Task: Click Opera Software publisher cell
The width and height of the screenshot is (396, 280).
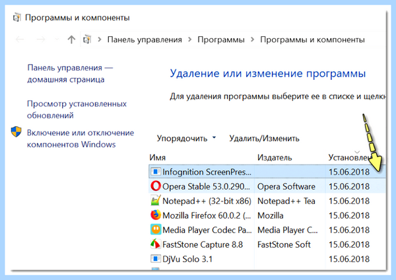Action: [286, 186]
